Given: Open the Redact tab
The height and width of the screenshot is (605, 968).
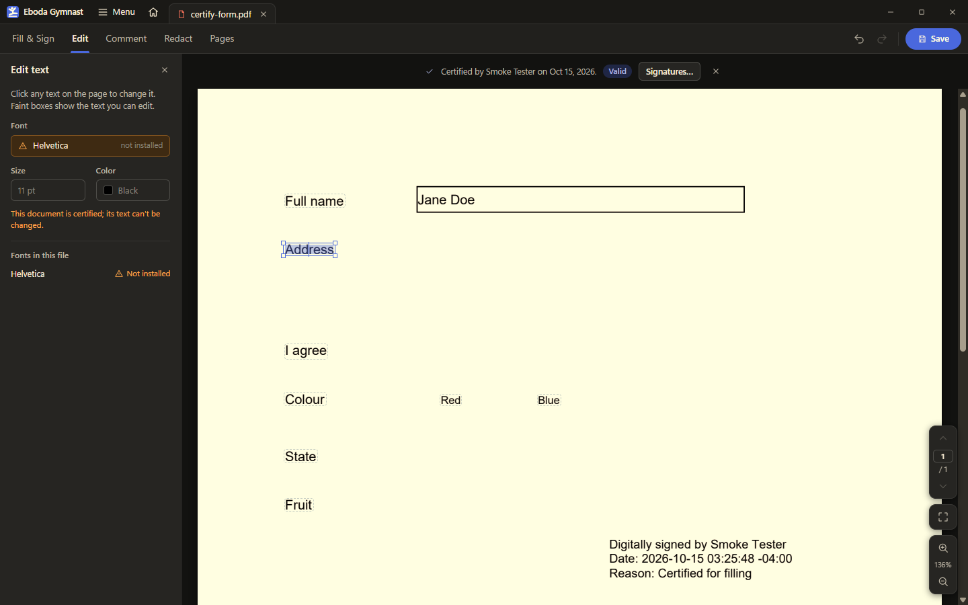Looking at the screenshot, I should tap(178, 38).
